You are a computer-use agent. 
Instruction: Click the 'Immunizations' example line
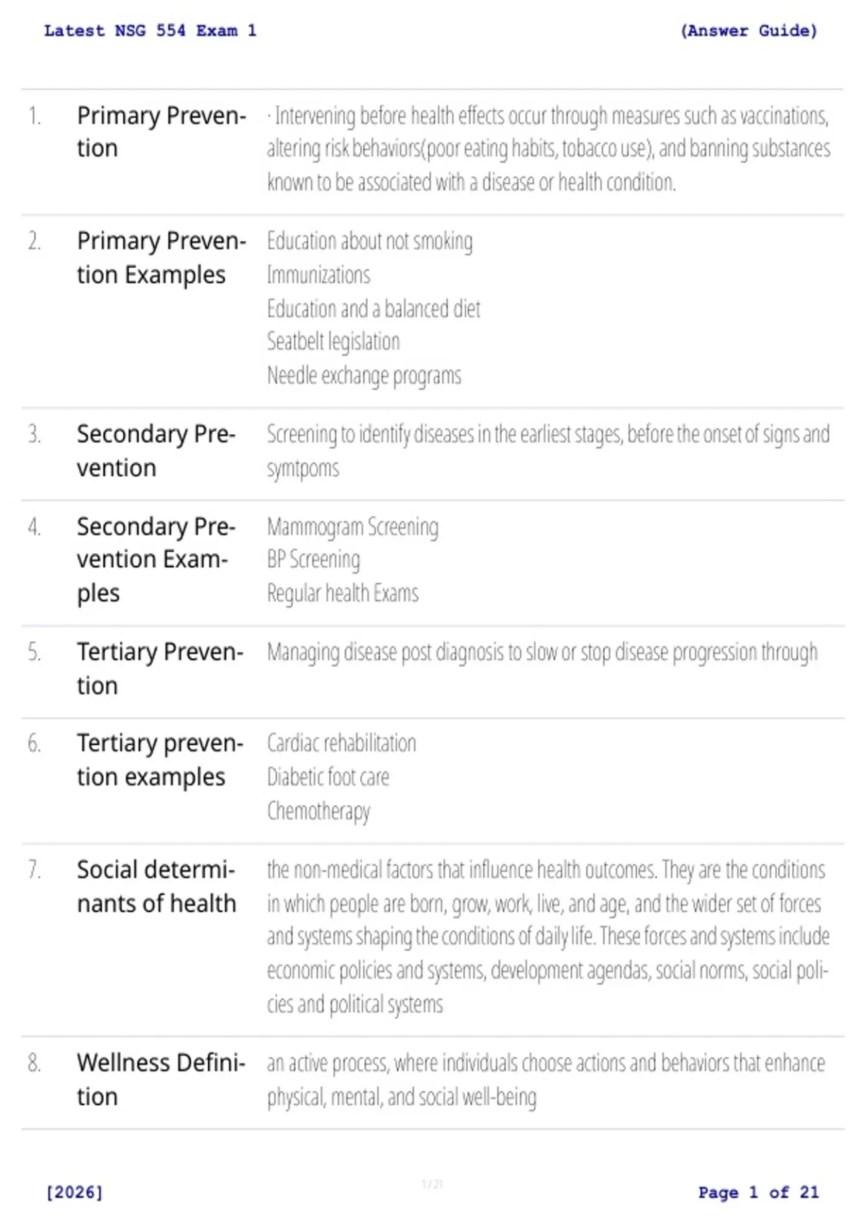318,275
